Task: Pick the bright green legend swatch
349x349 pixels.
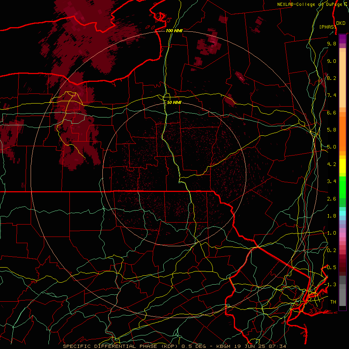Action: point(342,187)
